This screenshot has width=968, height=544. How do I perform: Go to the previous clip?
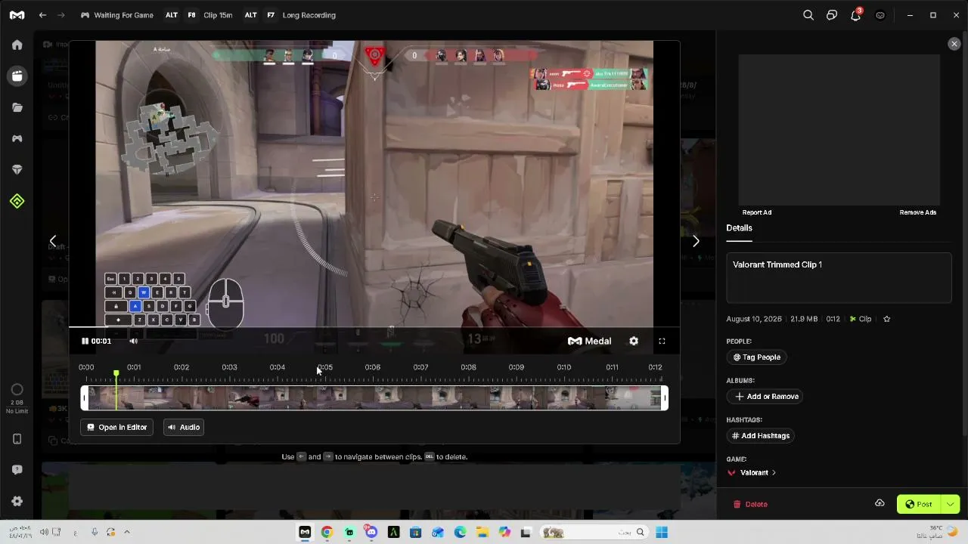(x=53, y=241)
